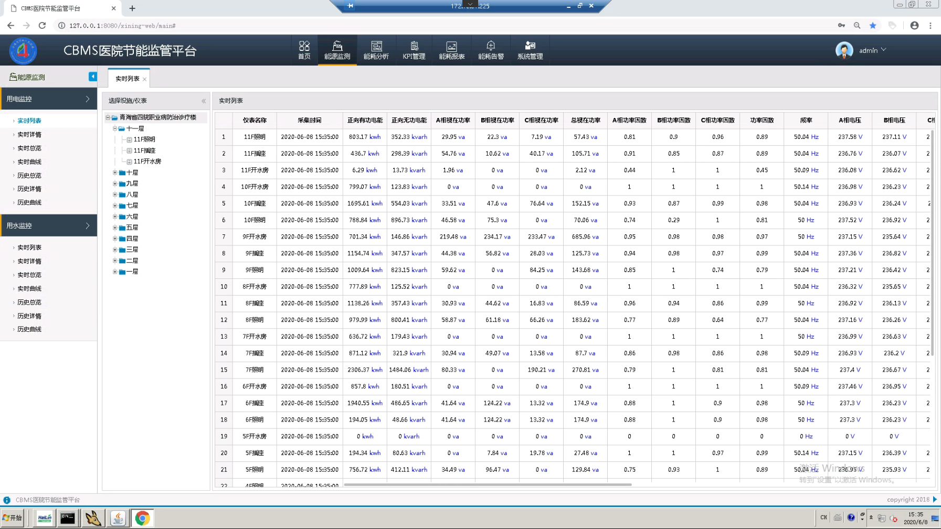
Task: Open 实时曲线 under 用电监控
Action: [29, 162]
